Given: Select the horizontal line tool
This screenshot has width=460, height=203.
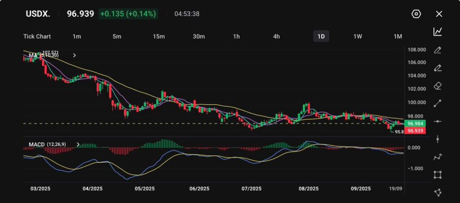Looking at the screenshot, I should coord(438,121).
